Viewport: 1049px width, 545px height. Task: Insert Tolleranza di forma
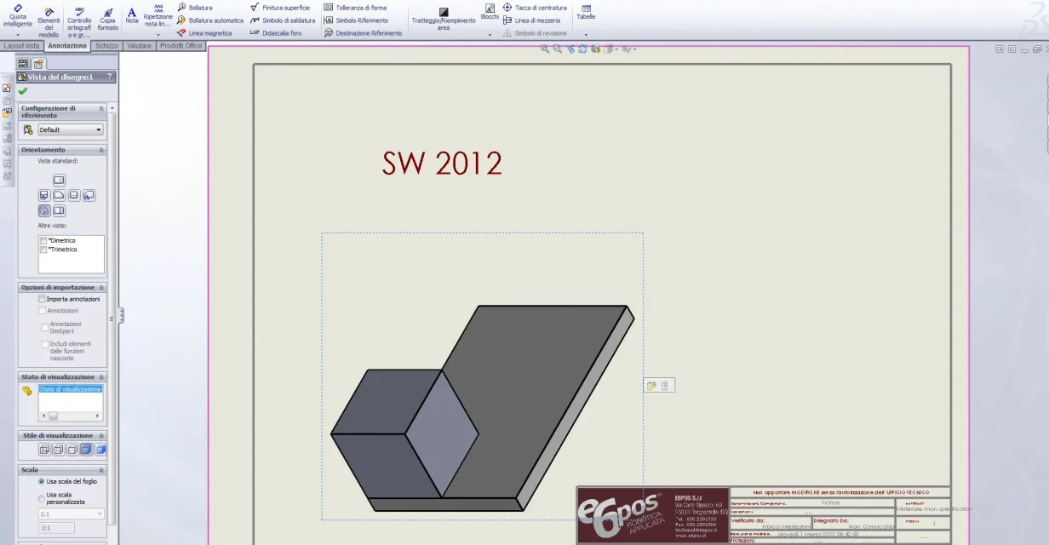[355, 8]
